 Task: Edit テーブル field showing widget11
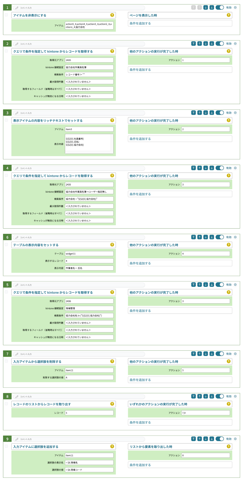coord(89,253)
